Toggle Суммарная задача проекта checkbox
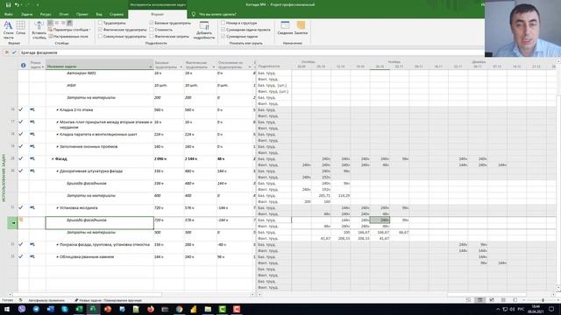 (223, 30)
